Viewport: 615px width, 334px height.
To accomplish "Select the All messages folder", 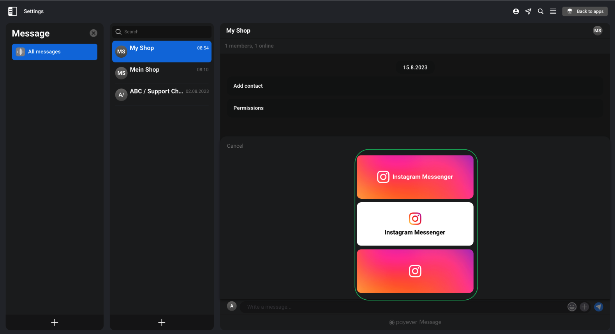I will tap(55, 52).
